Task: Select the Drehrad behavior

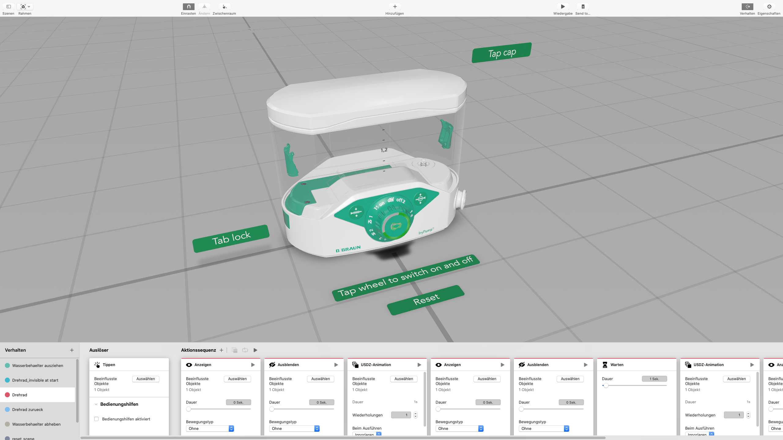Action: [x=38, y=395]
